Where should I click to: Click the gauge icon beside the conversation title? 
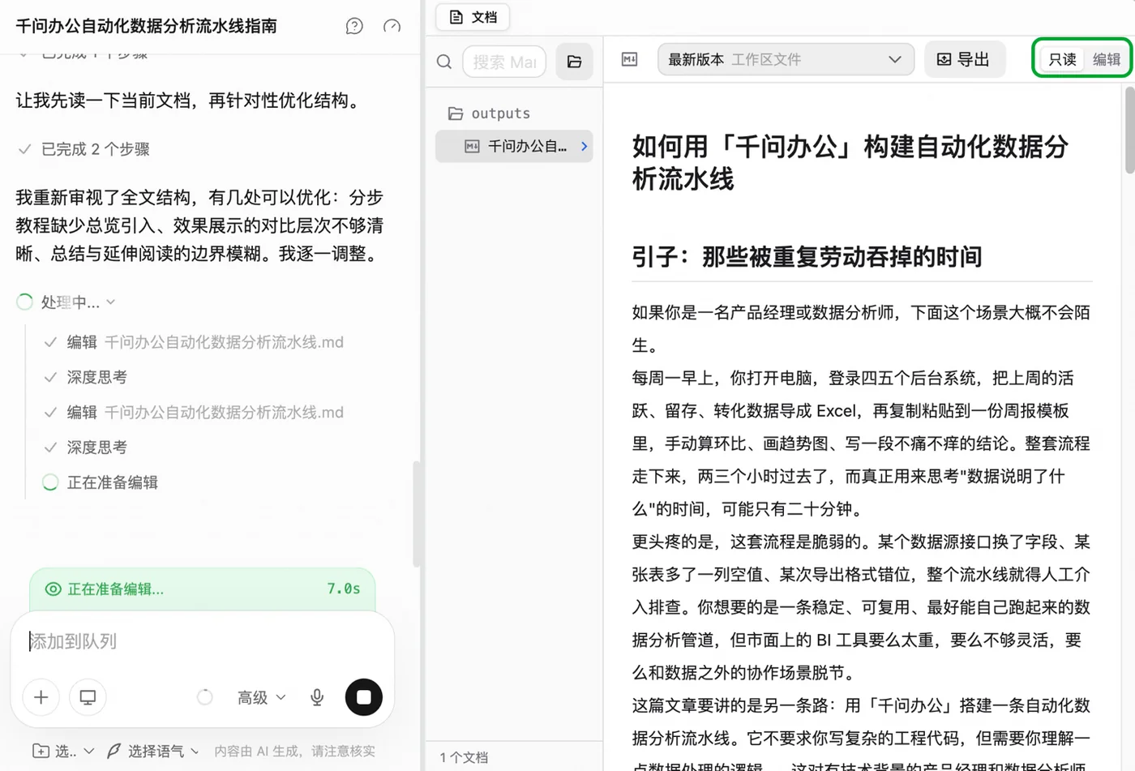point(392,26)
